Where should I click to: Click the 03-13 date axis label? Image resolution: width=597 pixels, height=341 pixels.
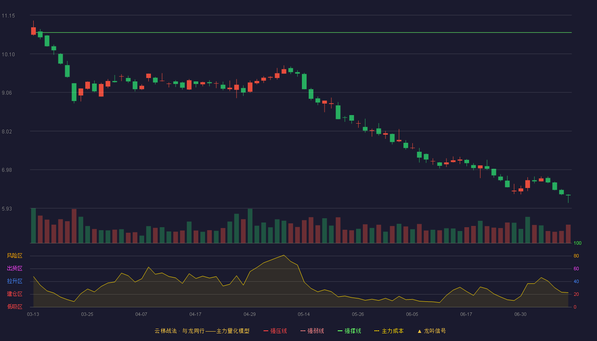(x=33, y=314)
